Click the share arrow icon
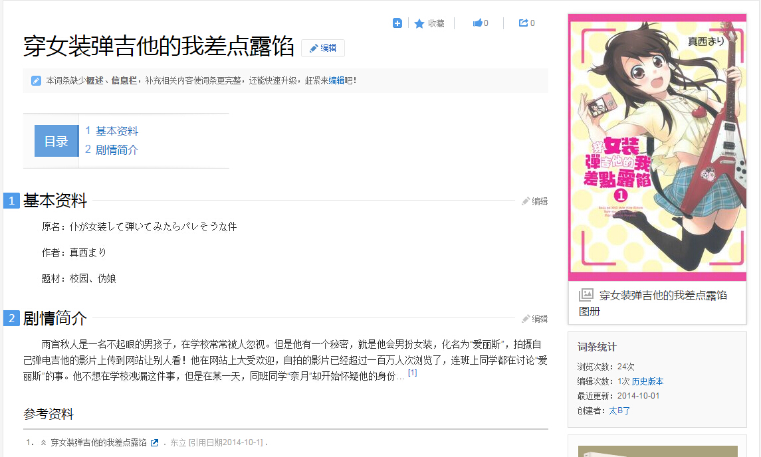The image size is (761, 457). (523, 23)
